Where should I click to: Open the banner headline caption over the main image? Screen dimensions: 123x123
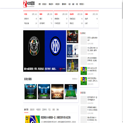tap(40, 69)
